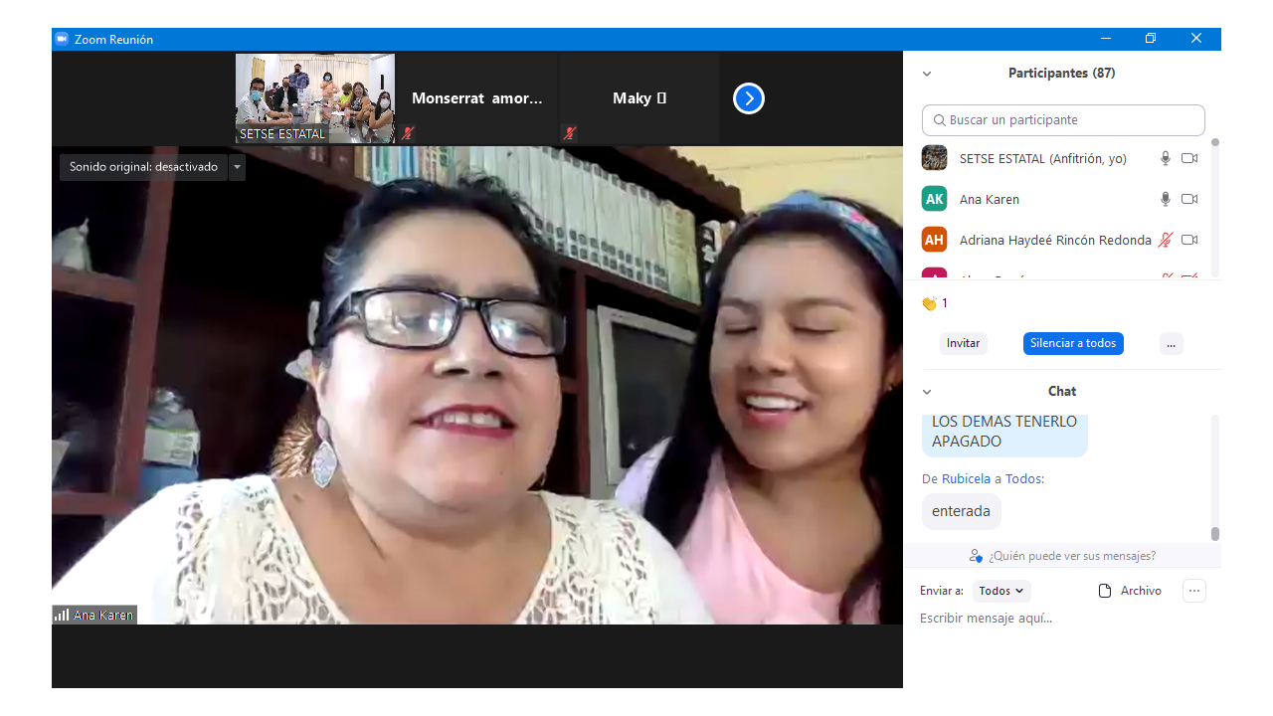Click signal strength icon beside Ana Karen name

pos(62,615)
